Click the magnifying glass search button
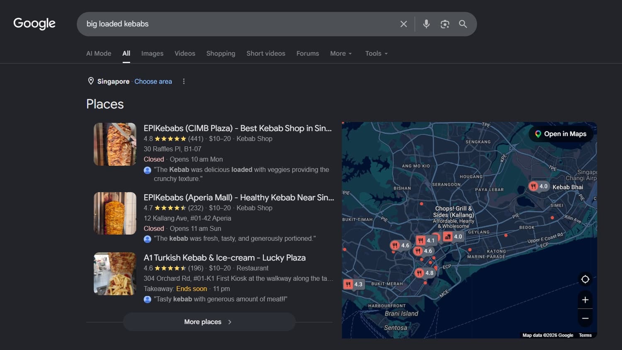 pyautogui.click(x=463, y=24)
